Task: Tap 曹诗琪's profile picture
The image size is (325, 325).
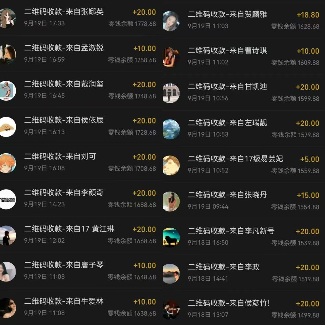Action: coord(171,57)
